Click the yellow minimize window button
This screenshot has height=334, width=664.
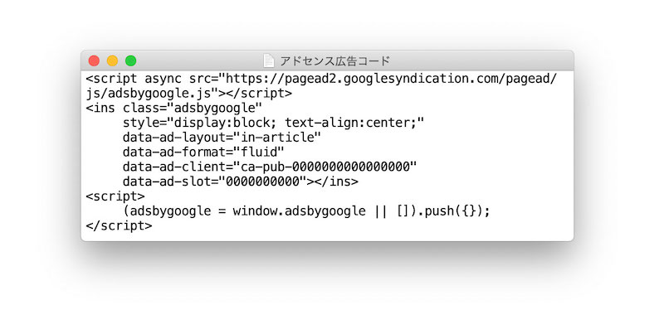pyautogui.click(x=112, y=61)
